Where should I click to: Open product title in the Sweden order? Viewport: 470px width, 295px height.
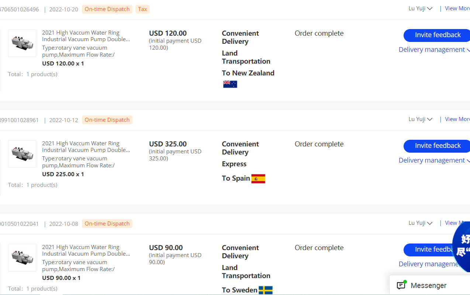(86, 250)
